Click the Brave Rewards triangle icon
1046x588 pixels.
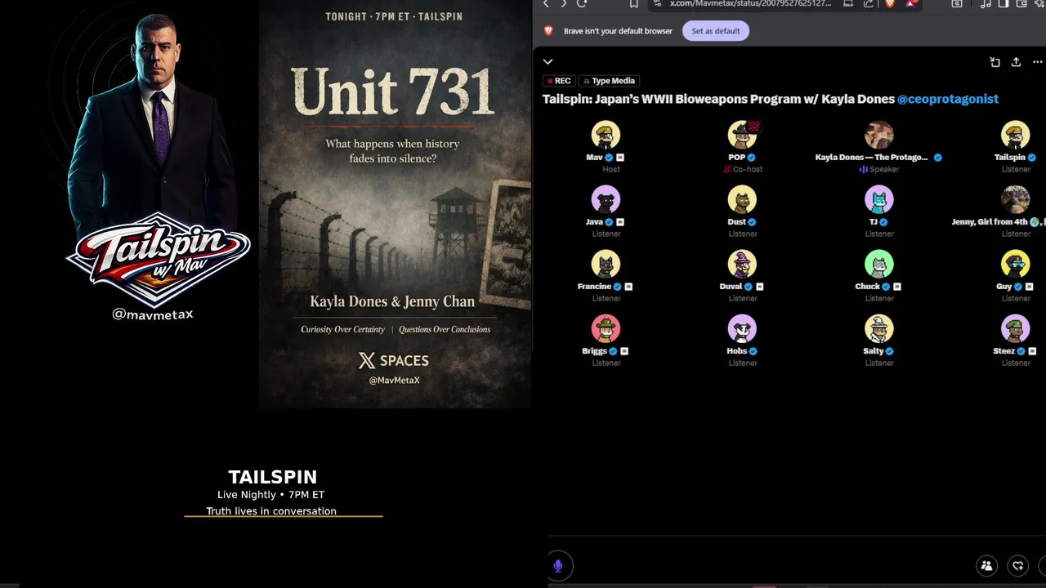911,4
